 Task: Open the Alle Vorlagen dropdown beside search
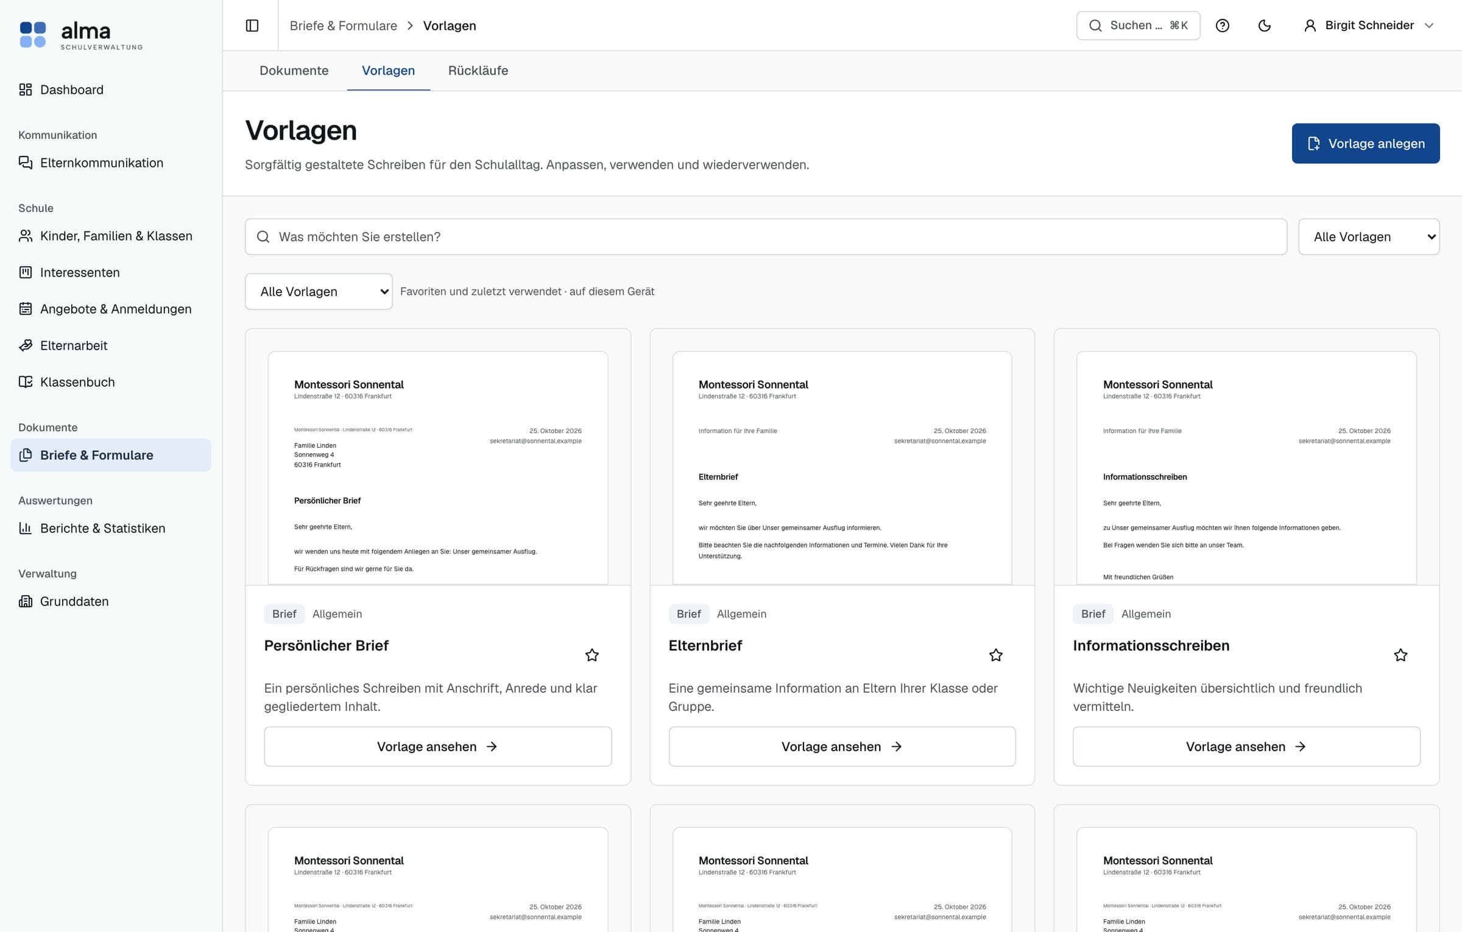(x=1369, y=237)
